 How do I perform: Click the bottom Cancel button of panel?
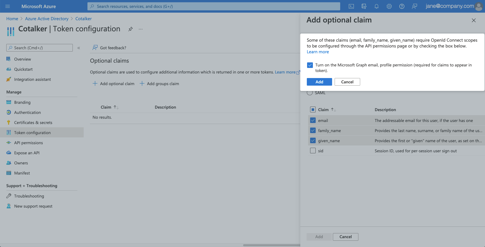[345, 237]
